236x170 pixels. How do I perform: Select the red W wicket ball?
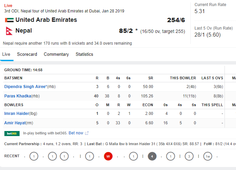[108, 156]
